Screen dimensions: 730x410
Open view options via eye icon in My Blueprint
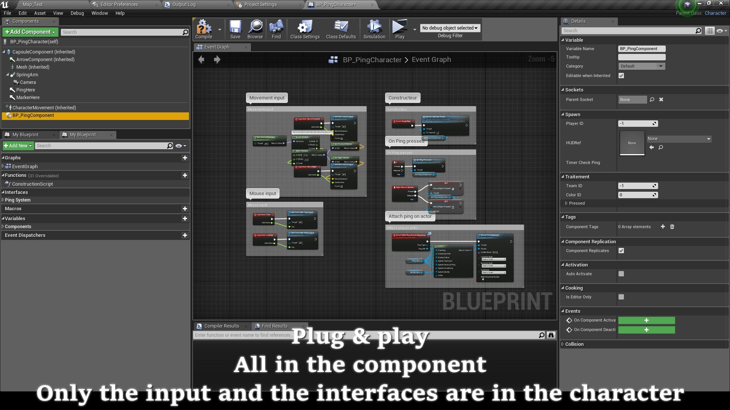tap(179, 145)
